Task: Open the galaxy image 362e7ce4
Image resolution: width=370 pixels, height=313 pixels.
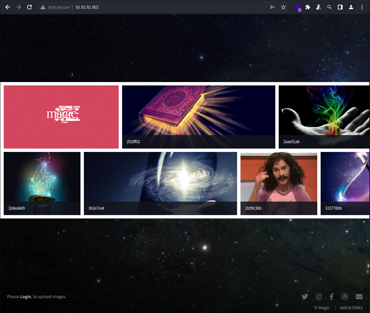Action: click(160, 183)
